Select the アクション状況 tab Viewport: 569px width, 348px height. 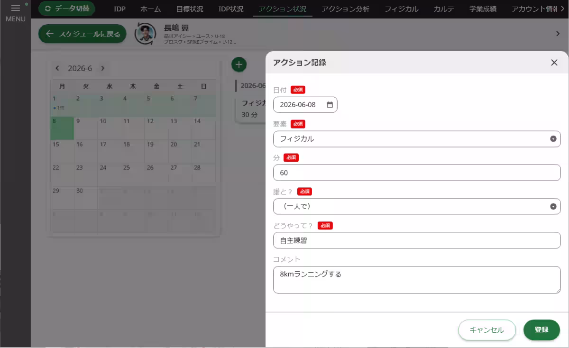pyautogui.click(x=283, y=9)
